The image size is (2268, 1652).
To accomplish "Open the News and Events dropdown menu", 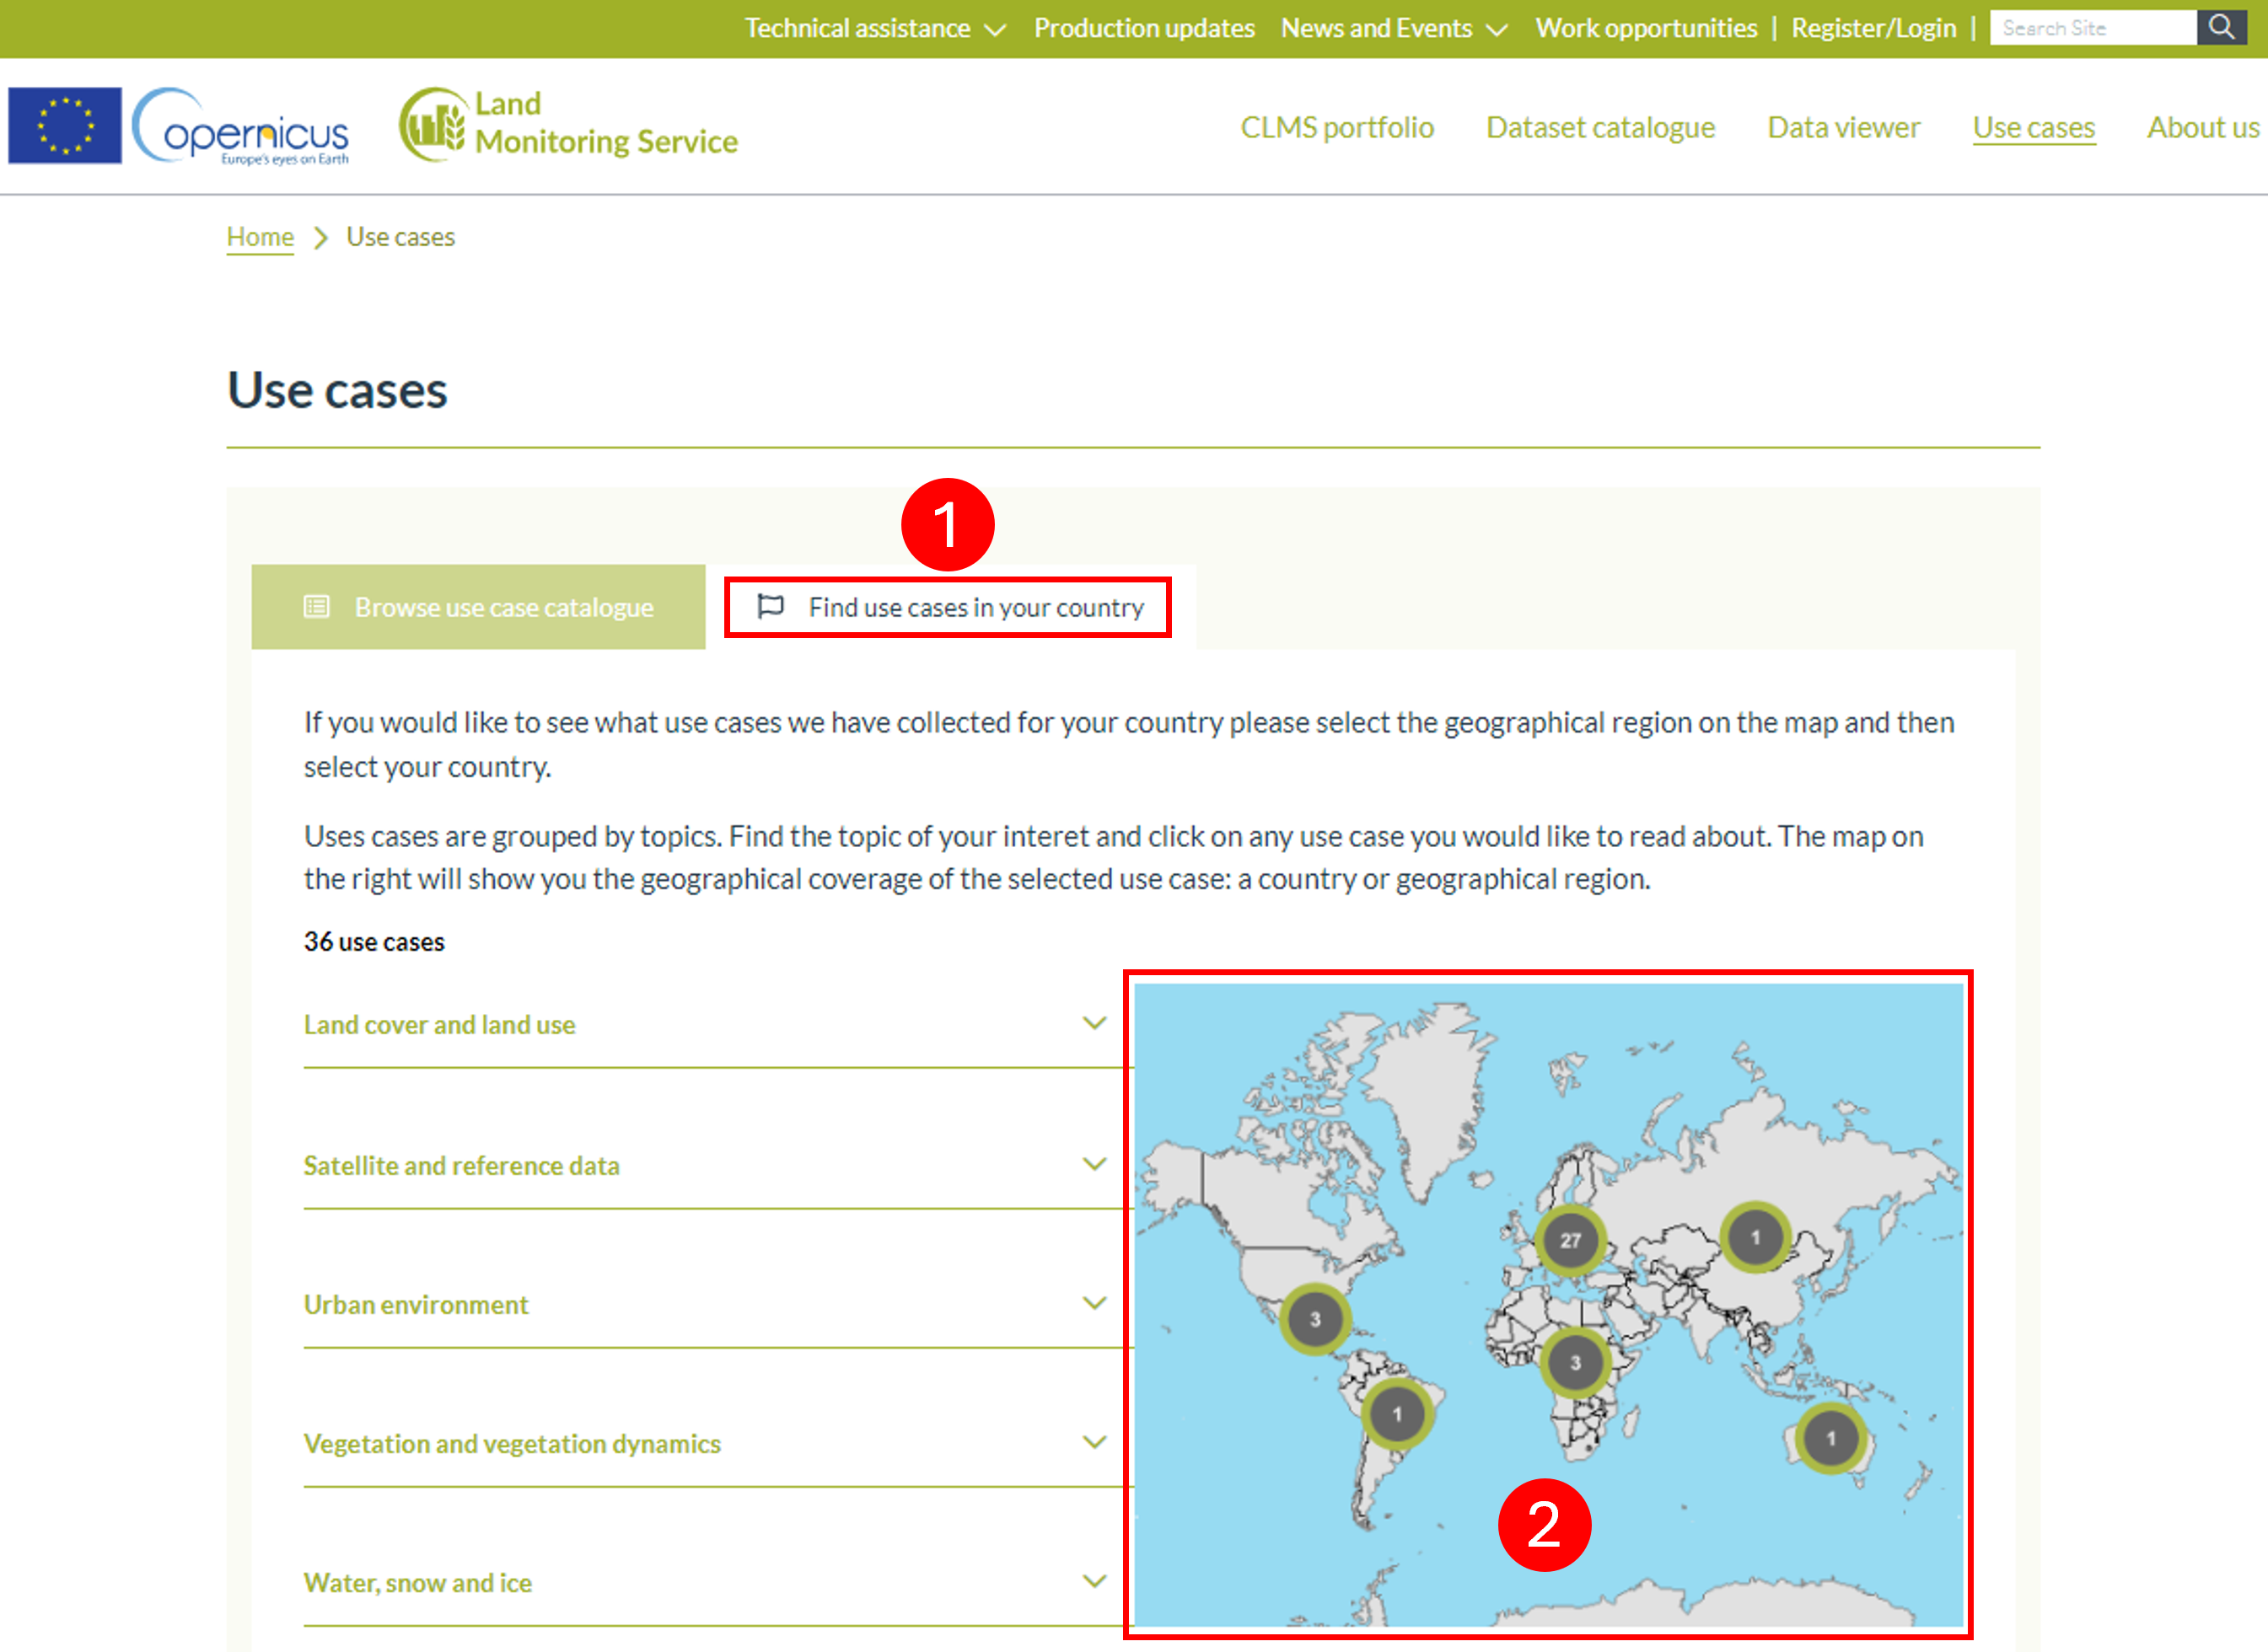I will coord(1395,28).
